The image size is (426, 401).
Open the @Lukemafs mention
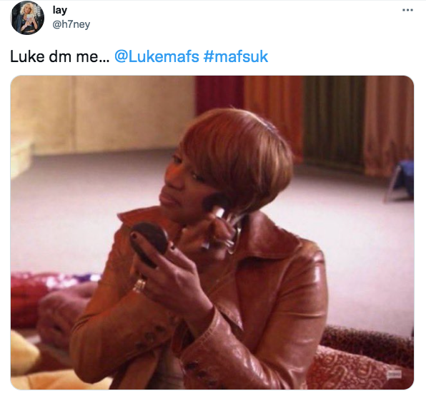[157, 56]
